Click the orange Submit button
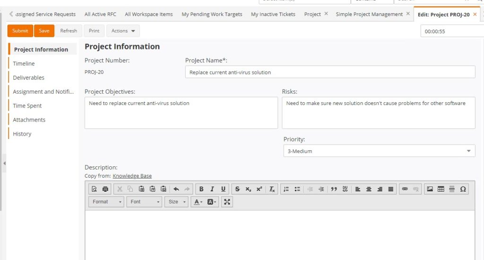This screenshot has height=260, width=484. tap(20, 31)
